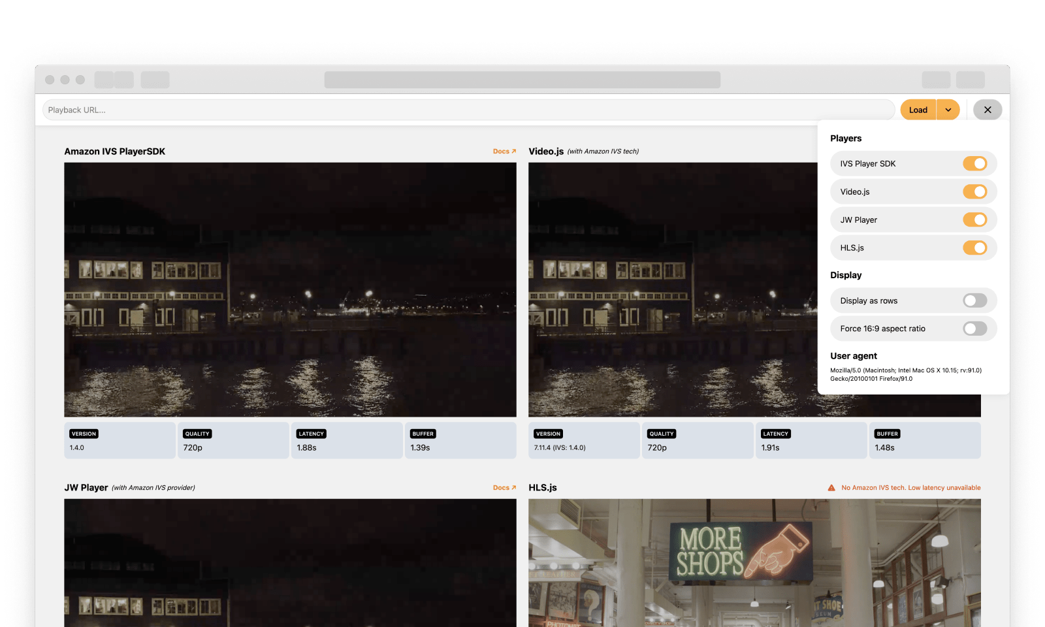This screenshot has width=1045, height=627.
Task: Click the warning triangle beside HLS.js
Action: (x=831, y=487)
